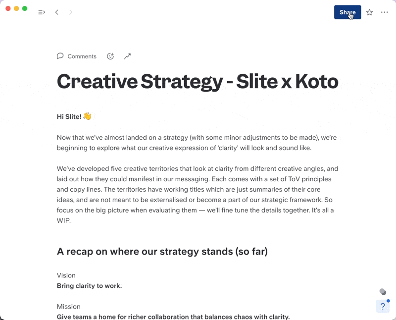The width and height of the screenshot is (396, 320).
Task: Go forward with the right arrow
Action: coord(71,12)
